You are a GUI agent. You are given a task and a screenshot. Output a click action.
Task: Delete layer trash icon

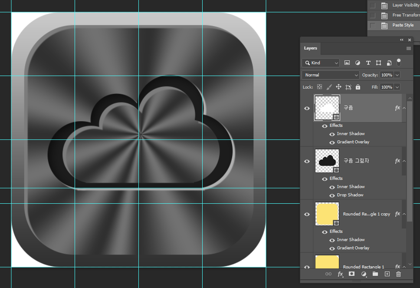pos(399,274)
